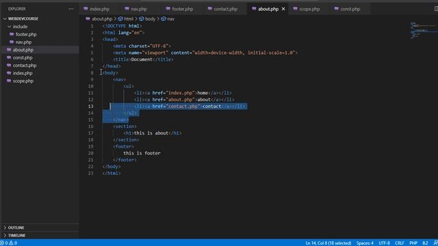Click the about.php breadcrumb
438x246 pixels.
pos(102,19)
